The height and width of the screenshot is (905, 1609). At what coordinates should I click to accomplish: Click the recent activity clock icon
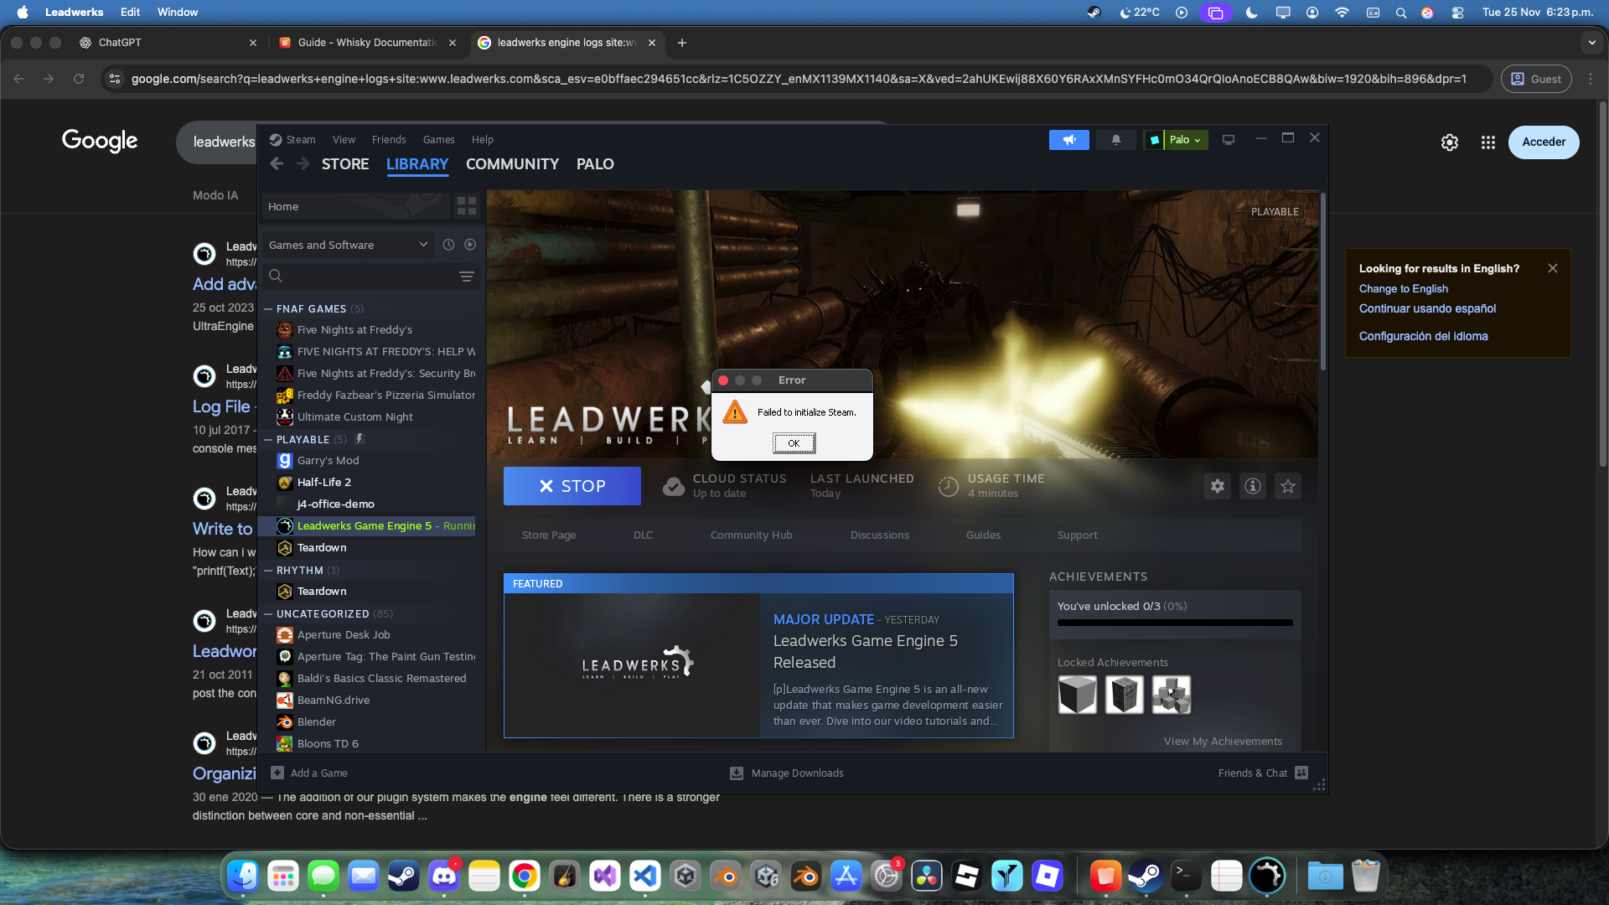coord(448,245)
